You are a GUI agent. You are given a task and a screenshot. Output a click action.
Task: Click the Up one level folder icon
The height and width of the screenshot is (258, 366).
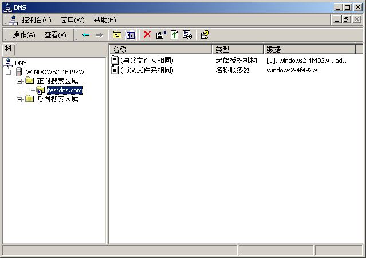(x=117, y=35)
